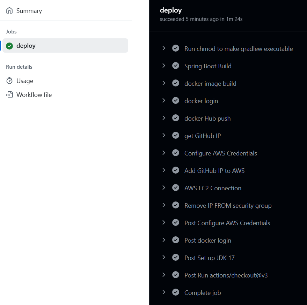
Task: Click the stopwatch icon beside Usage
Action: point(9,81)
